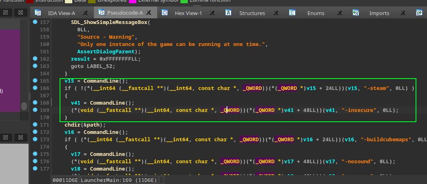Image resolution: width=427 pixels, height=184 pixels.
Task: Toggle the breakpoint dot on line 169
Action: [x=35, y=110]
